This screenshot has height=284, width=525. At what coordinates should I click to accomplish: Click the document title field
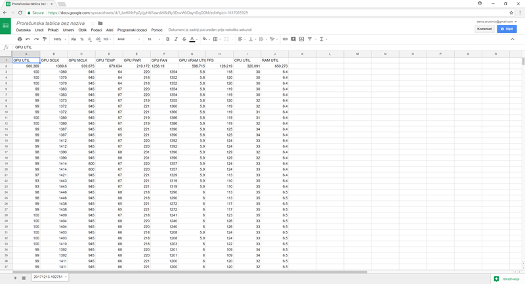(x=51, y=23)
